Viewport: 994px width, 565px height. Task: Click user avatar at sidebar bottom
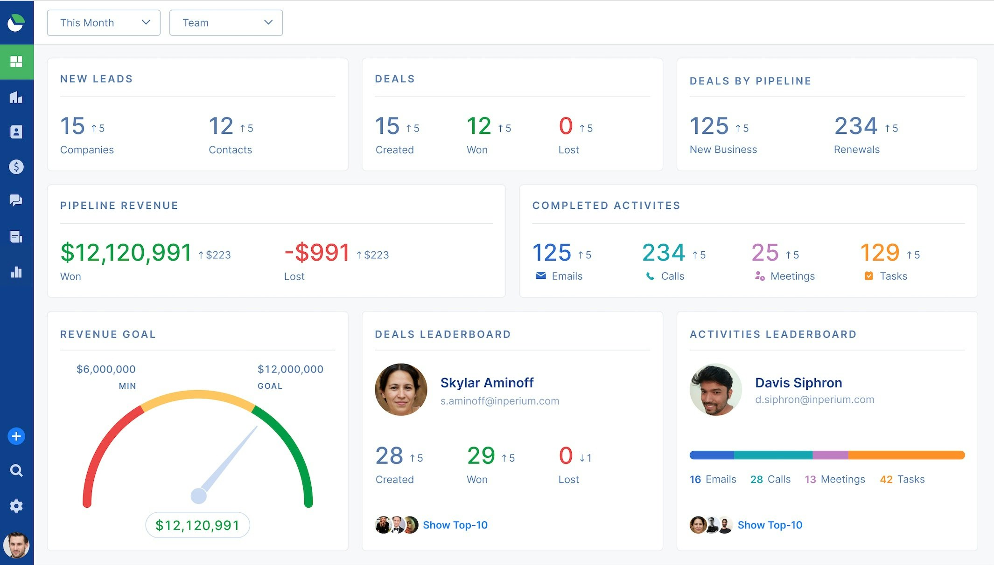16,545
